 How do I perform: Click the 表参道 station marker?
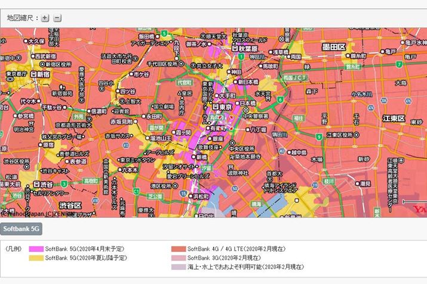[67, 161]
